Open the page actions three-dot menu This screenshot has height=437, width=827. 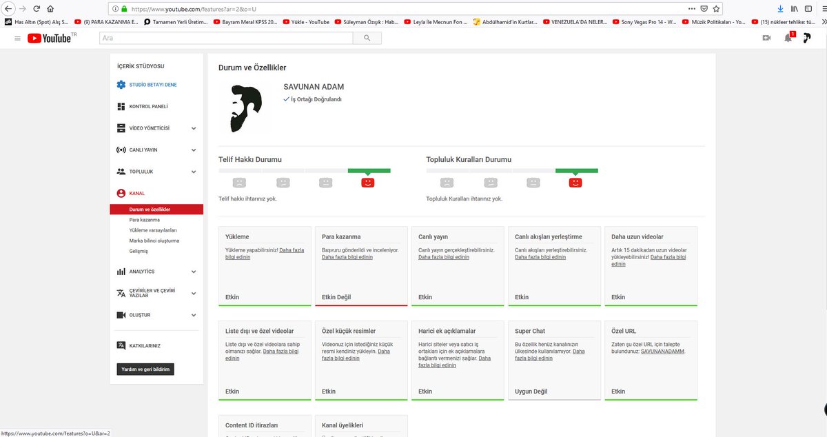click(692, 9)
